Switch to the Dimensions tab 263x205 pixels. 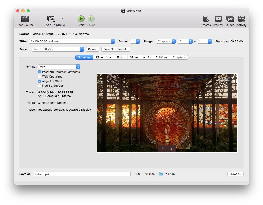click(104, 57)
